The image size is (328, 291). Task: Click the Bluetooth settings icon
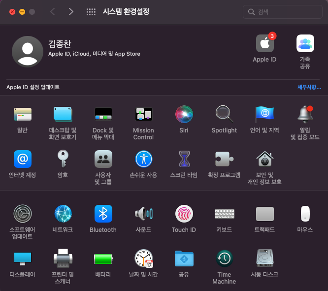pos(103,214)
